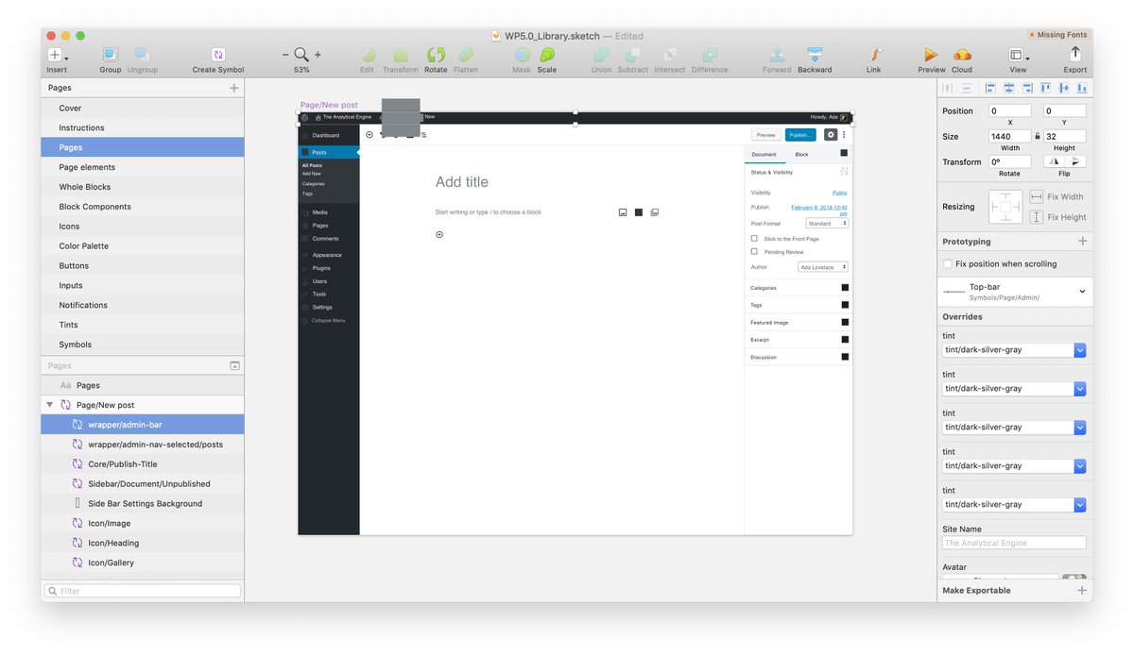The width and height of the screenshot is (1134, 656).
Task: Collapse the Page/New post layer group
Action: point(49,404)
